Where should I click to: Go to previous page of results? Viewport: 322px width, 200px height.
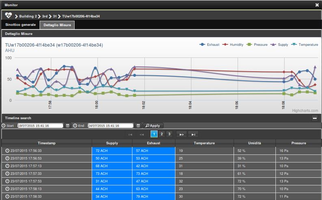pos(142,134)
